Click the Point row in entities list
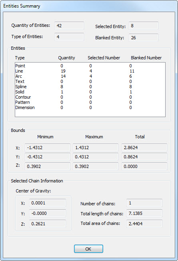 [x=90, y=66]
